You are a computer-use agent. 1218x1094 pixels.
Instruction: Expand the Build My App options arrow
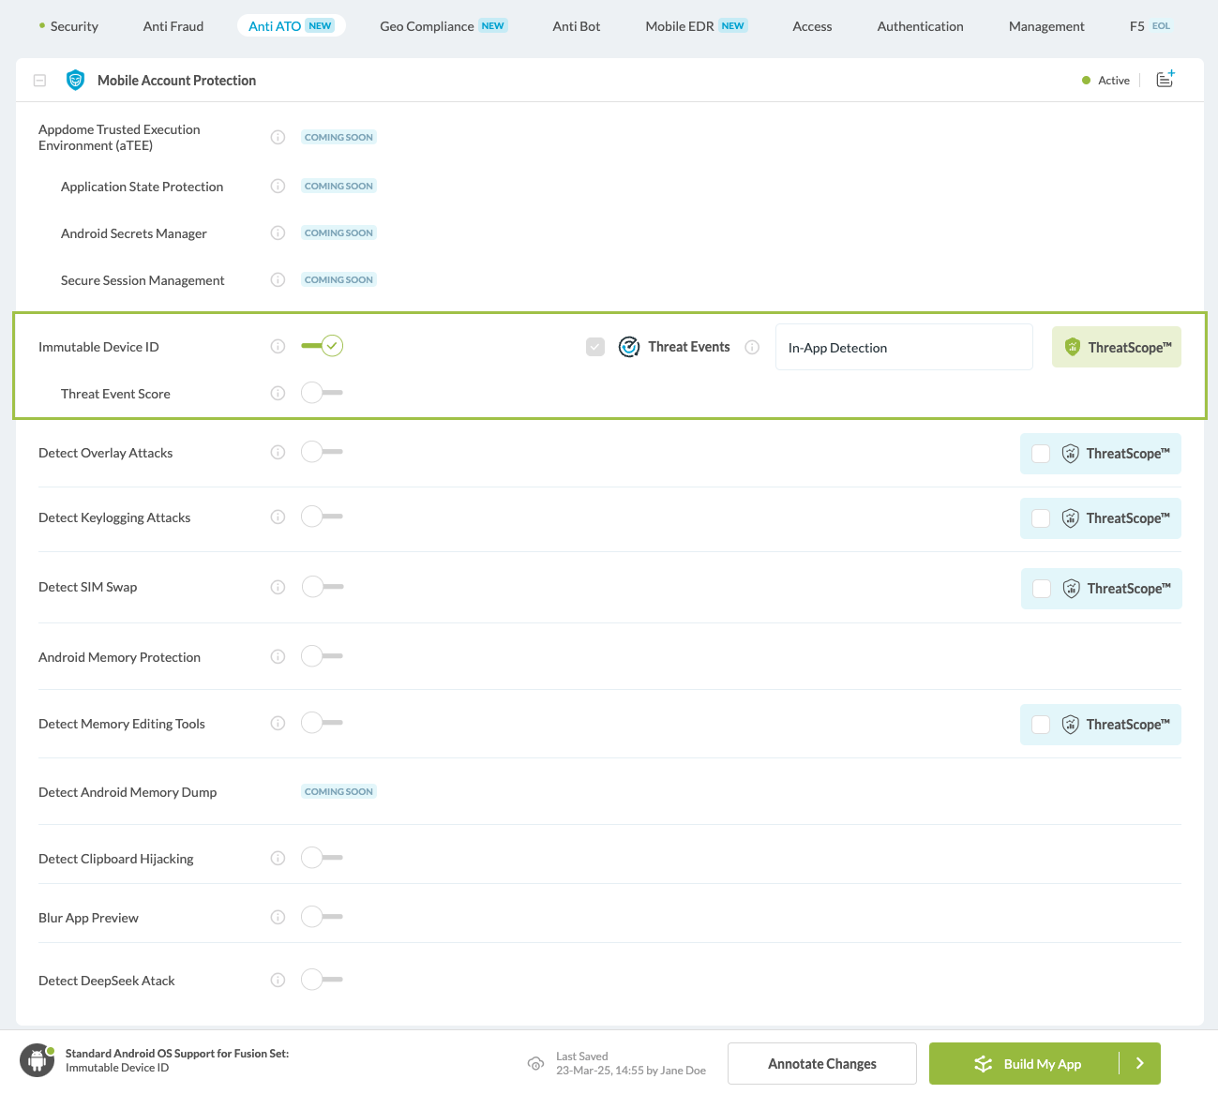coord(1139,1063)
